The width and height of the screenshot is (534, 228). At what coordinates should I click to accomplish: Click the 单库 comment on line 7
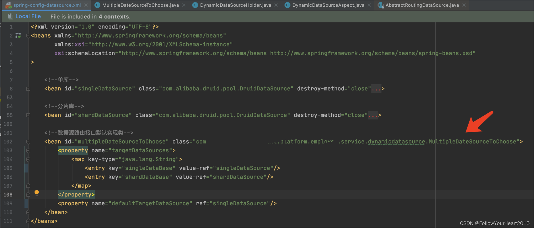(61, 80)
